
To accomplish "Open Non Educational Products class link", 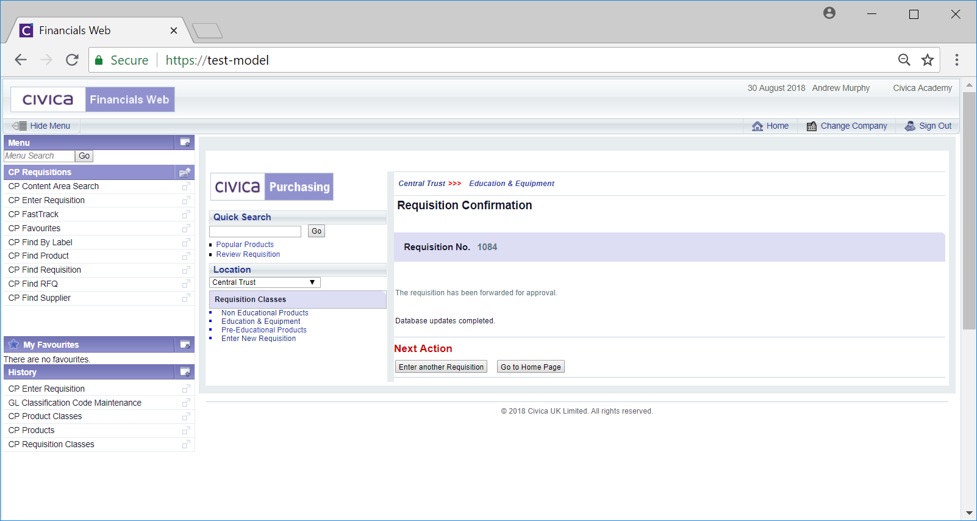I will [x=265, y=313].
